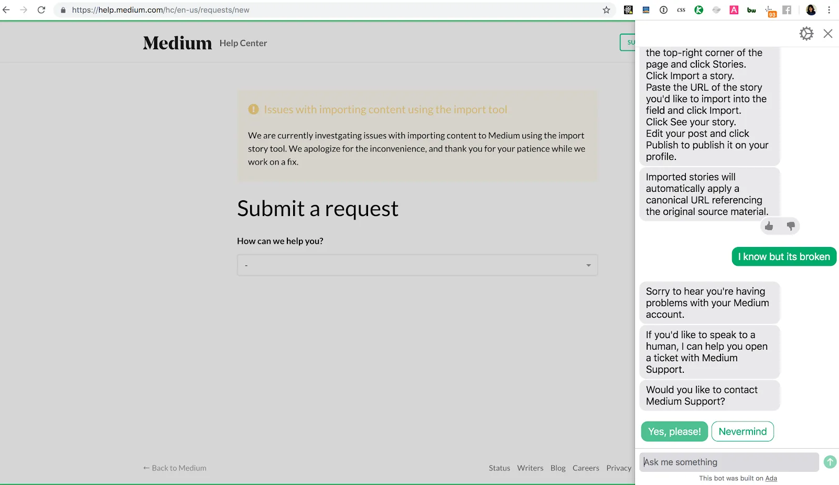This screenshot has height=485, width=839.
Task: Click the green K extension icon
Action: tap(699, 10)
